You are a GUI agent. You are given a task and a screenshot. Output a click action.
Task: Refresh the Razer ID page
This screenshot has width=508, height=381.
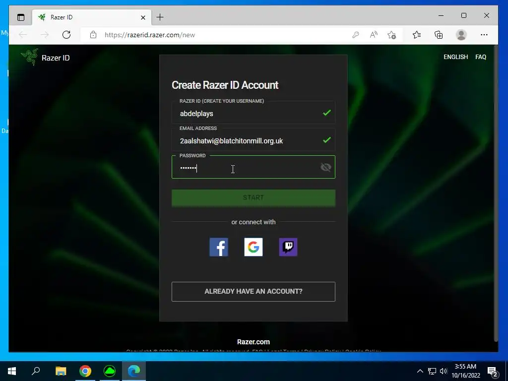66,35
